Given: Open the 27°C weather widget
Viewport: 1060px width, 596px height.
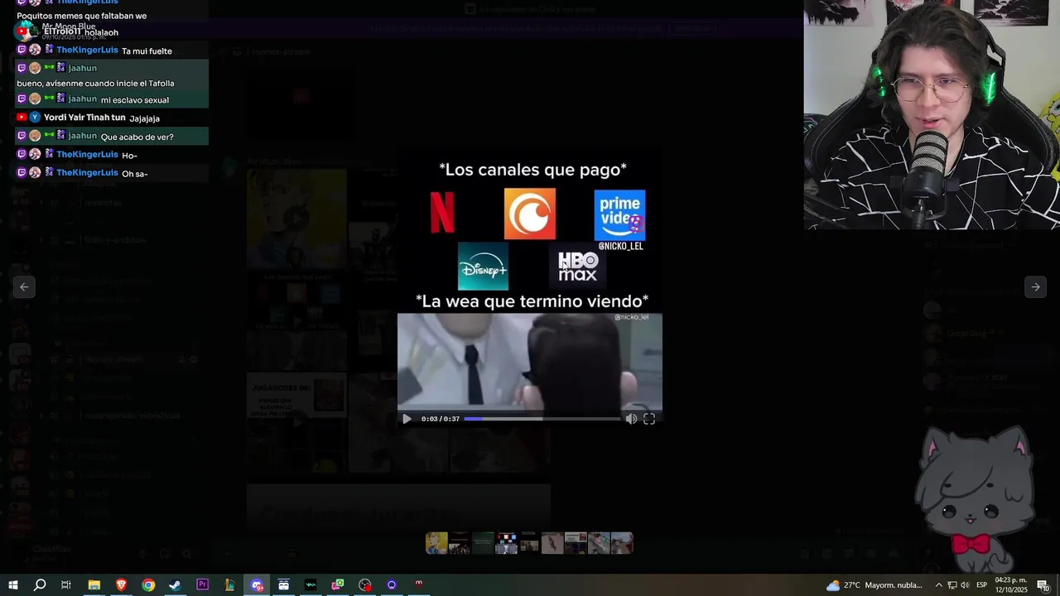Looking at the screenshot, I should pyautogui.click(x=874, y=585).
